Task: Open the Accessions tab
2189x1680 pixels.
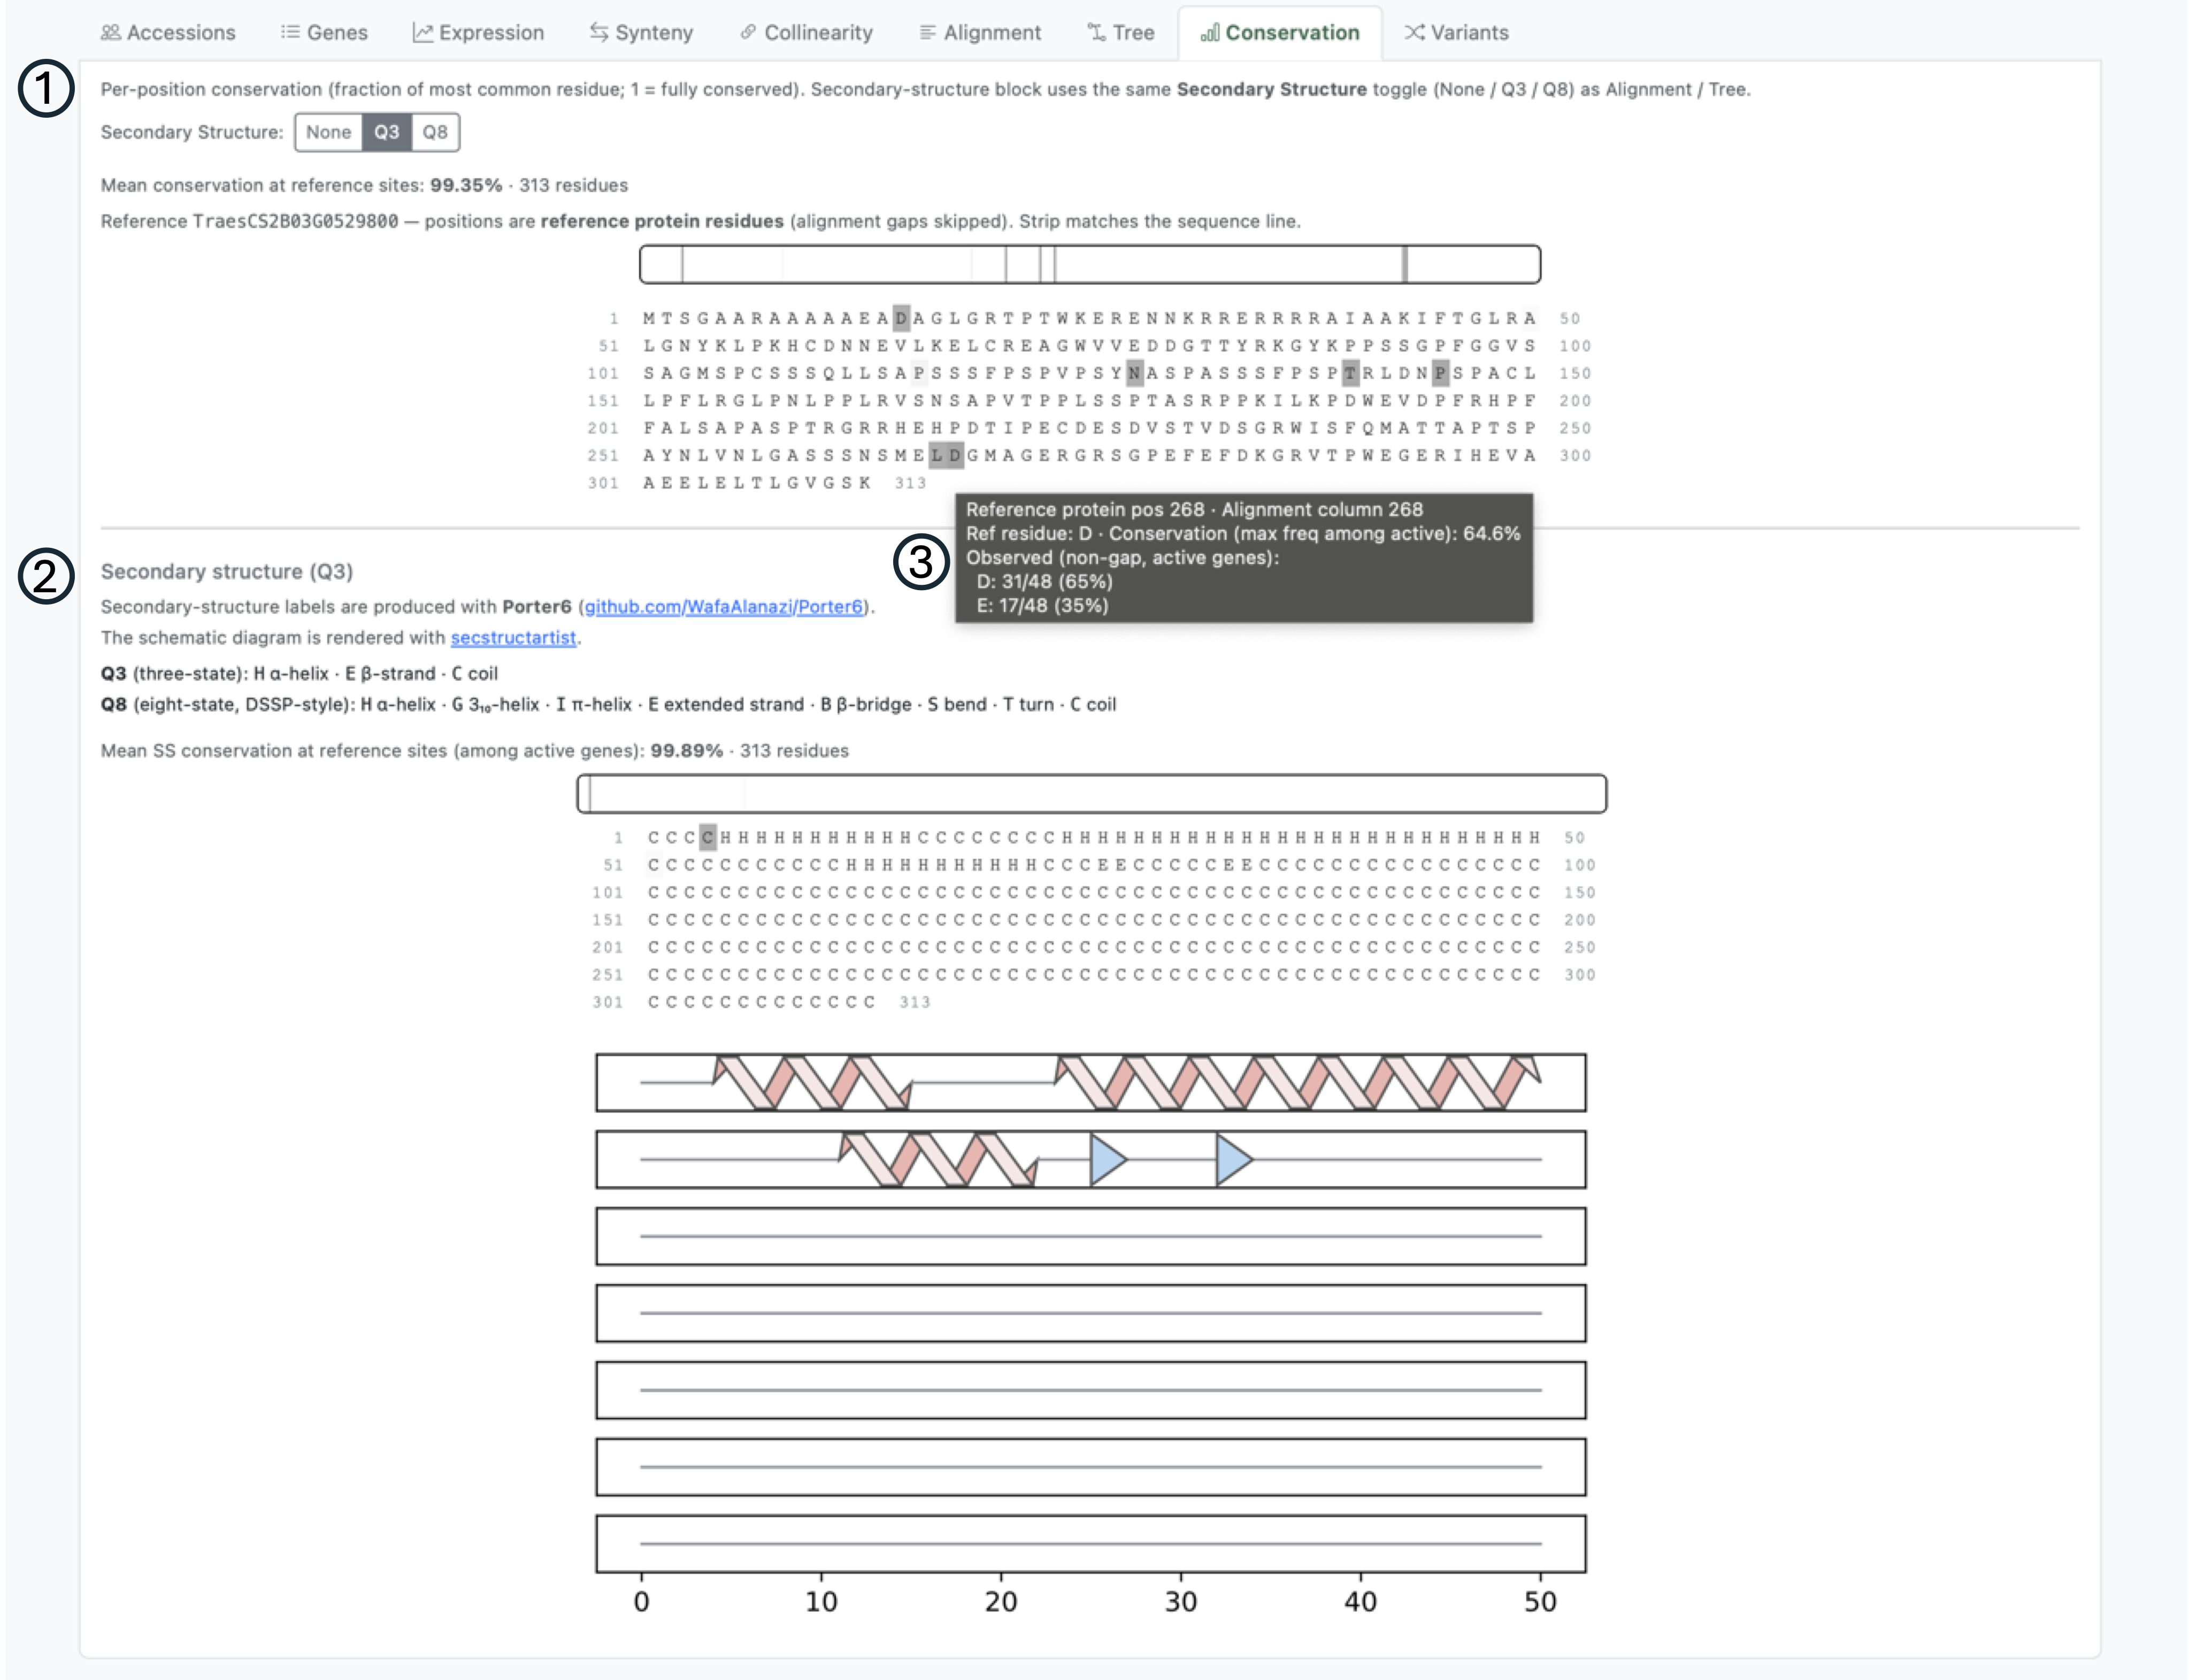Action: [x=168, y=33]
